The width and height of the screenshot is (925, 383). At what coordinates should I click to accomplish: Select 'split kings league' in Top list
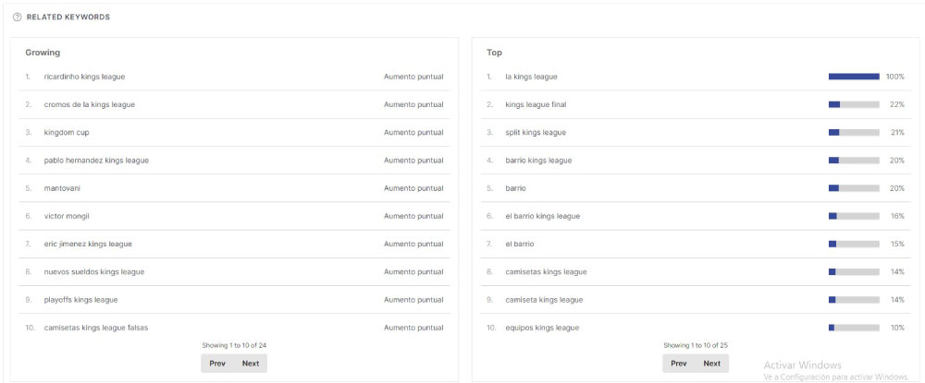(x=536, y=132)
